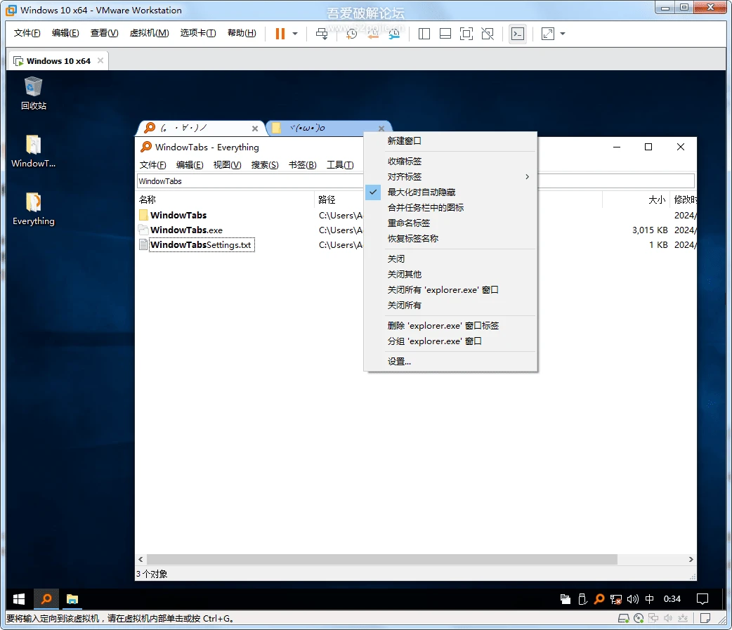This screenshot has width=732, height=630.
Task: Open the Windows Start menu in the guest
Action: coord(18,598)
